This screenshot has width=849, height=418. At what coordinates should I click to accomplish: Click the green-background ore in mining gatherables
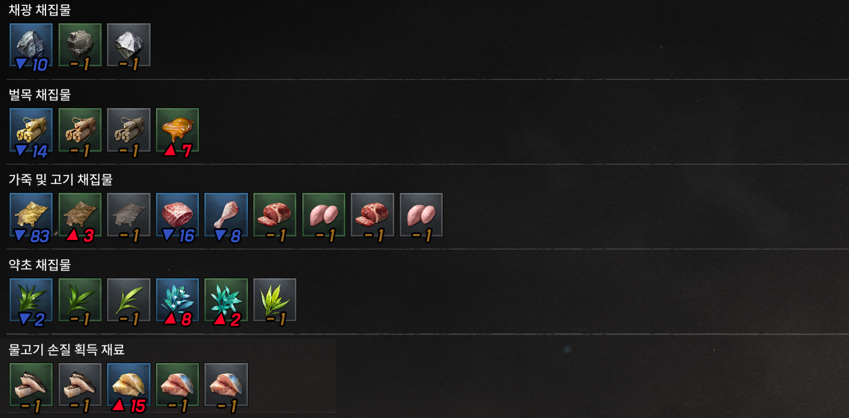coord(80,45)
